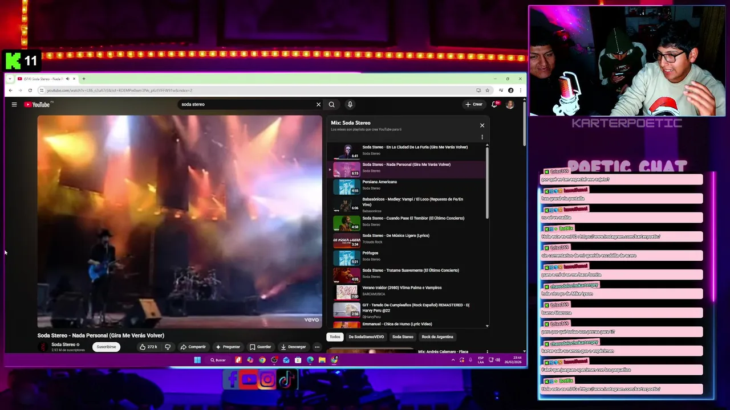Select the 'De SodaStereoVEVO' filter chip

pos(366,337)
